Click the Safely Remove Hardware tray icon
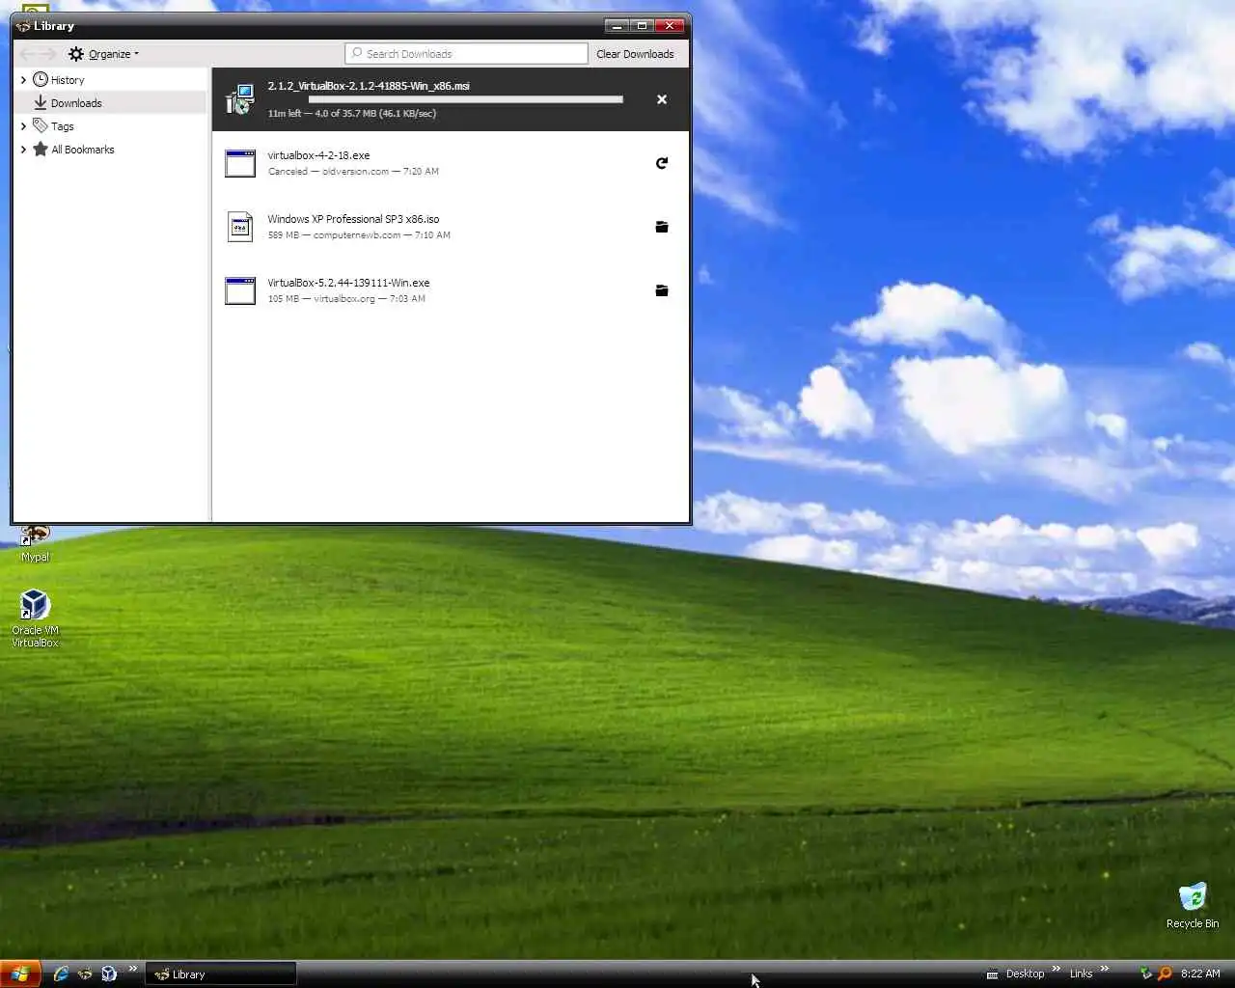 click(x=1146, y=974)
